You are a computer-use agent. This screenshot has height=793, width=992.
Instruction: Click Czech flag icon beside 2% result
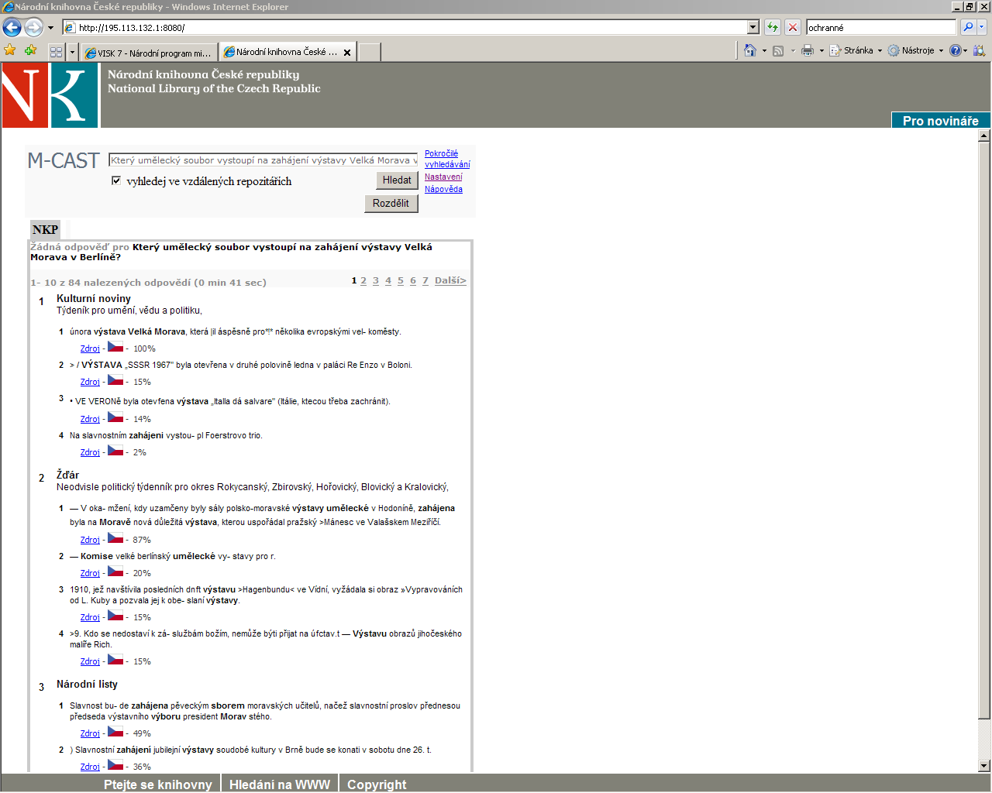[115, 451]
